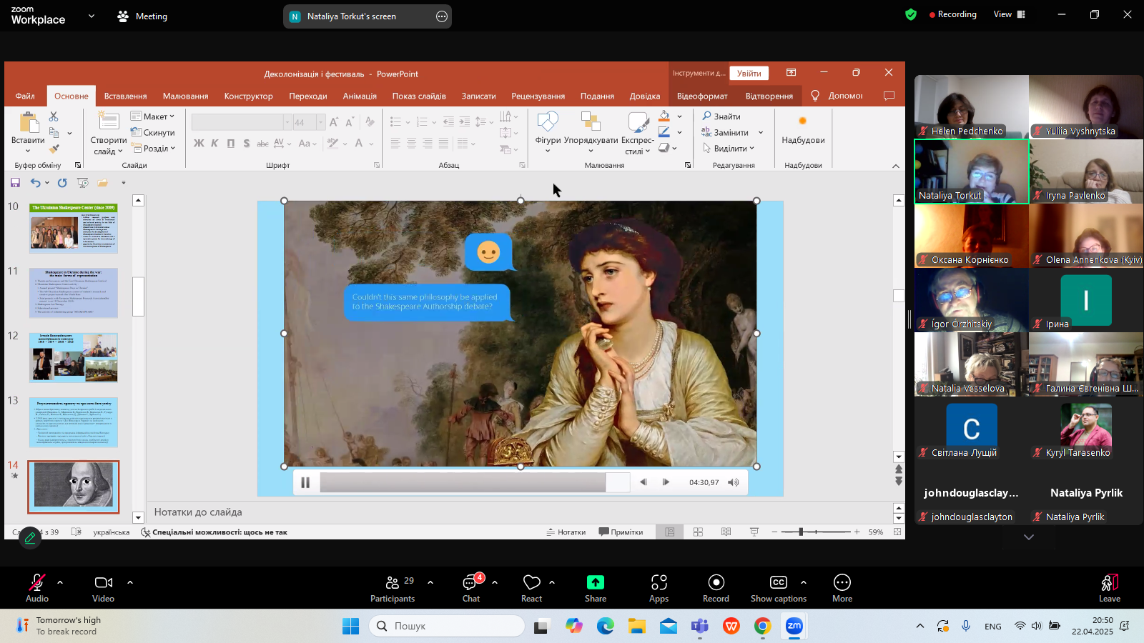Viewport: 1144px width, 643px height.
Task: Toggle the Video camera on
Action: pos(103,582)
